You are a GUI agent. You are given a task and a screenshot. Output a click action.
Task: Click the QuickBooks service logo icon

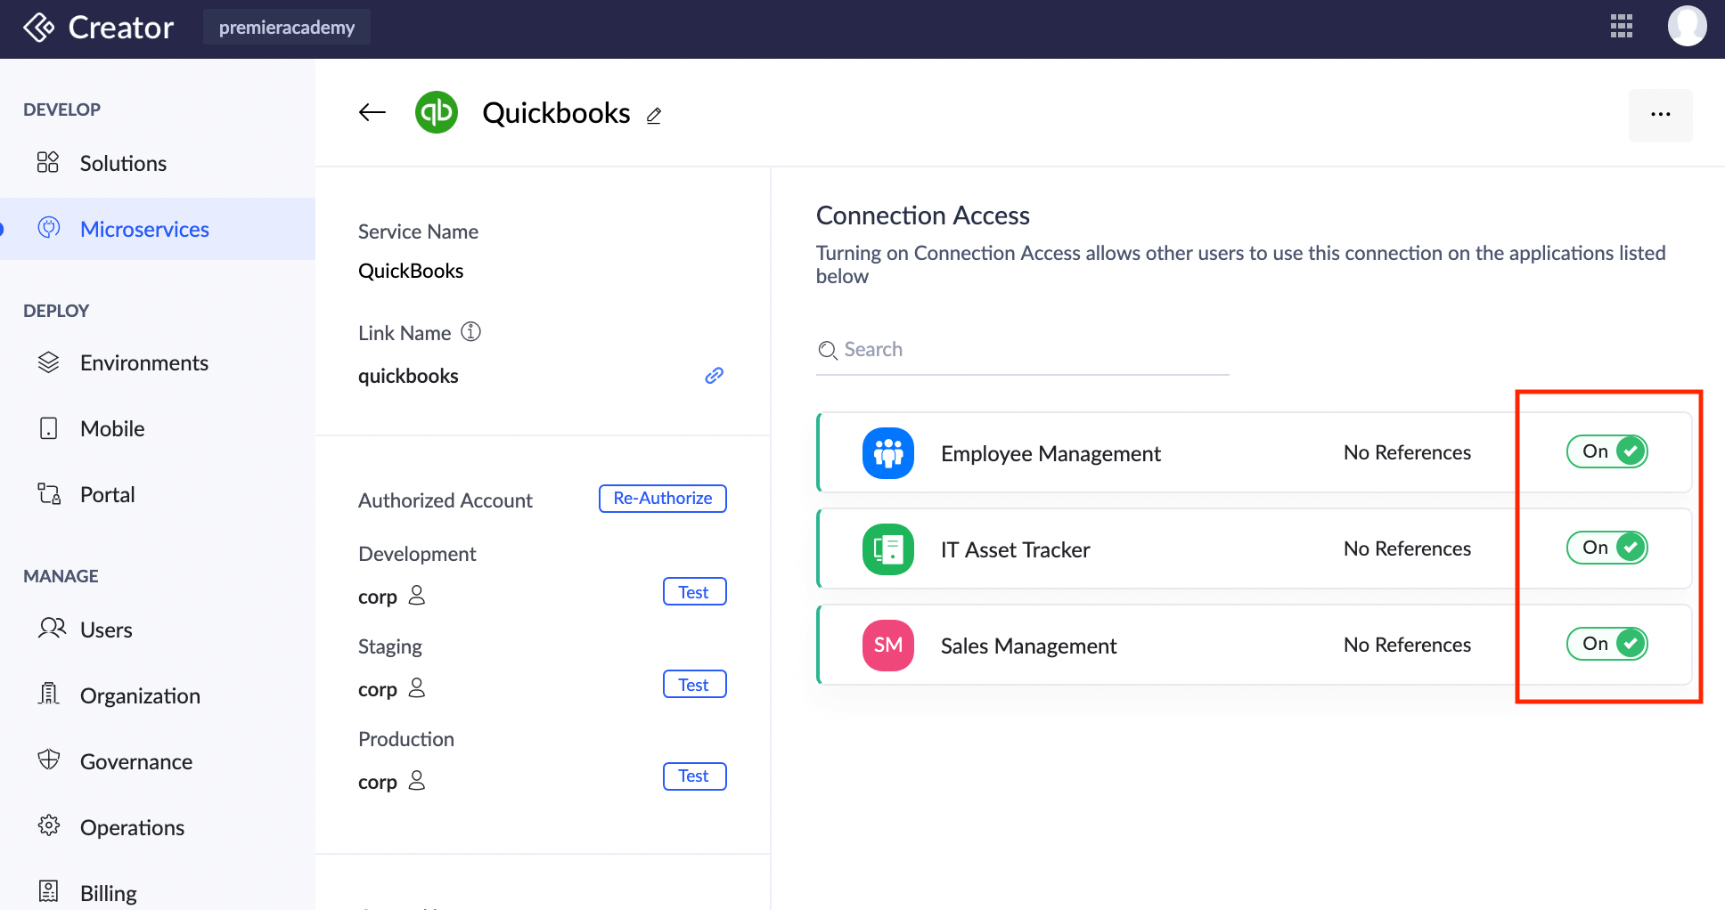436,112
